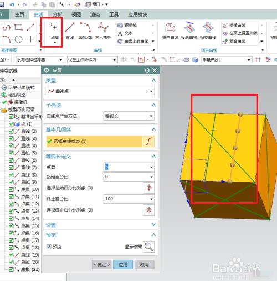Pick the sketch profile tool icon
This screenshot has height=281, width=277.
(7, 27)
